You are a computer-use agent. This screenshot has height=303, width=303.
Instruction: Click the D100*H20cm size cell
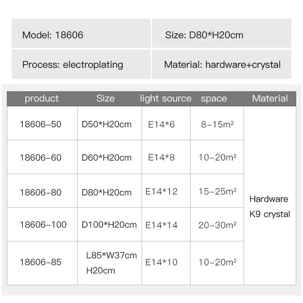pyautogui.click(x=109, y=225)
